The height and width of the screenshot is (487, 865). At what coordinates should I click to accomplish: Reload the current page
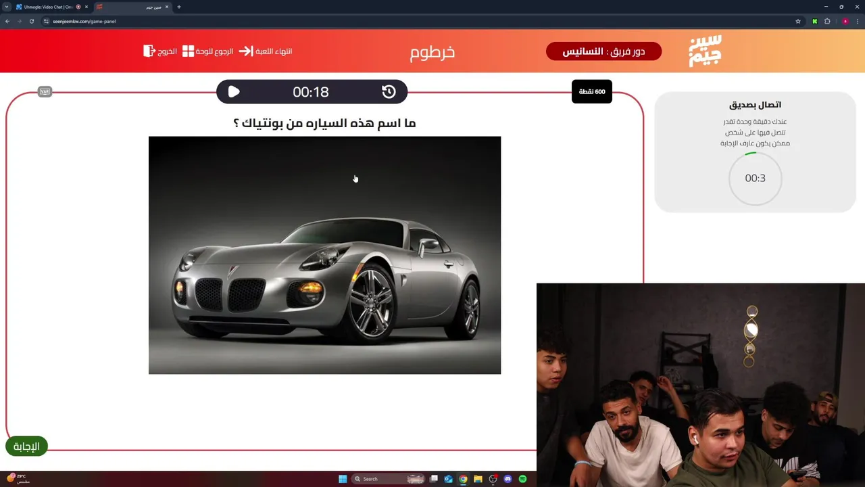point(31,21)
